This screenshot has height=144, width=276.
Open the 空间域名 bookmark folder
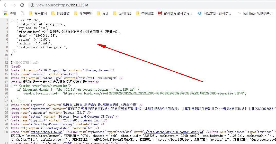(145, 13)
